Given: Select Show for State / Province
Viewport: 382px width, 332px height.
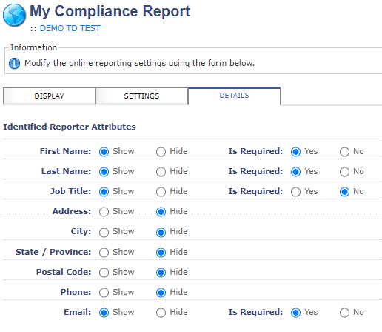Looking at the screenshot, I should click(x=104, y=253).
